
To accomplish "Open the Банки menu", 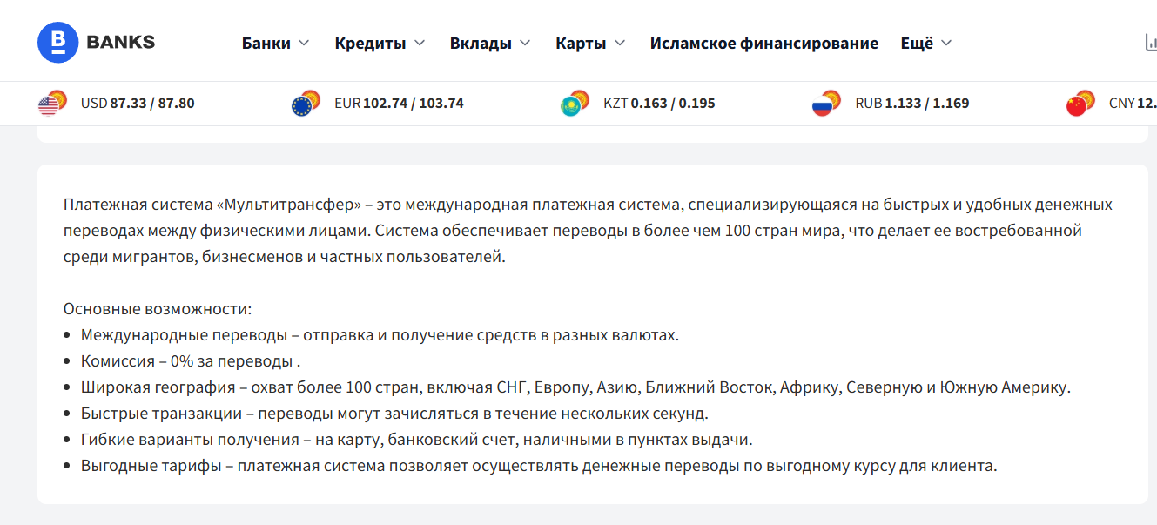I will coord(275,43).
